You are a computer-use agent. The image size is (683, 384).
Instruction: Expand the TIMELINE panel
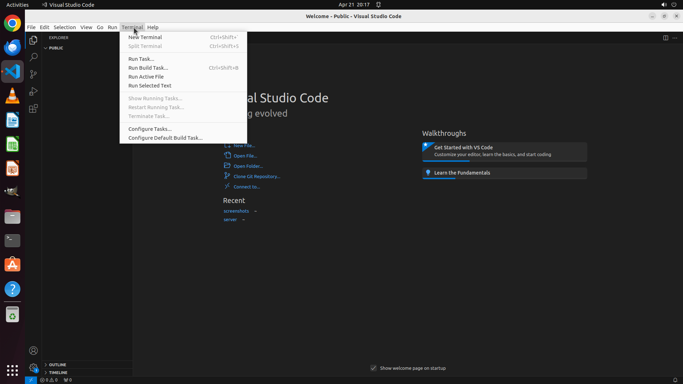pyautogui.click(x=58, y=373)
